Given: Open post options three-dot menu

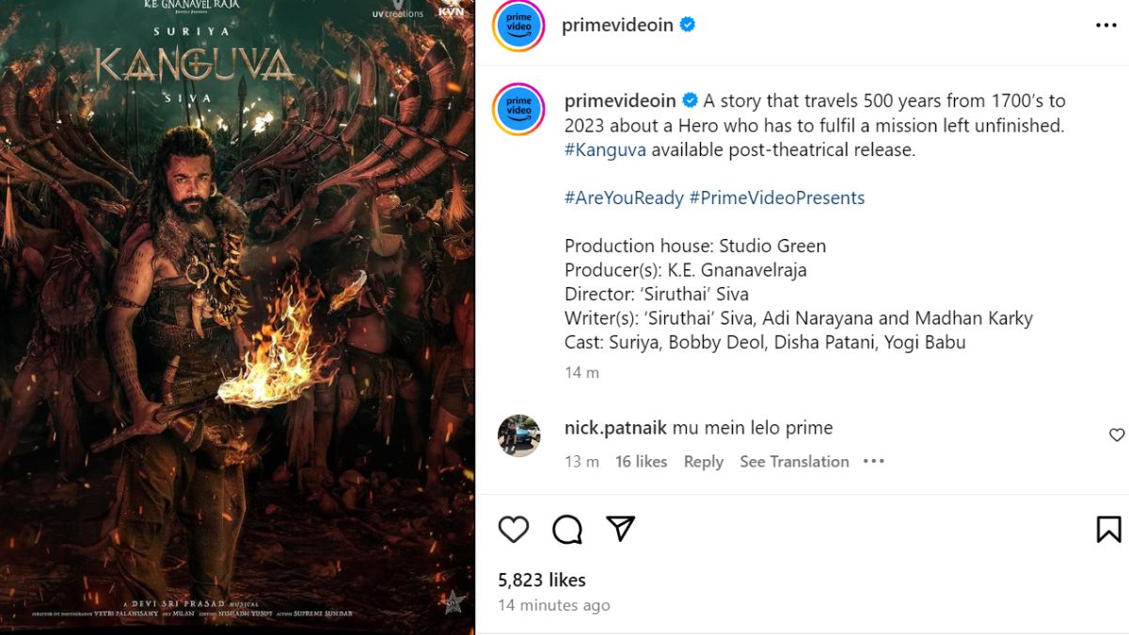Looking at the screenshot, I should [x=1106, y=25].
